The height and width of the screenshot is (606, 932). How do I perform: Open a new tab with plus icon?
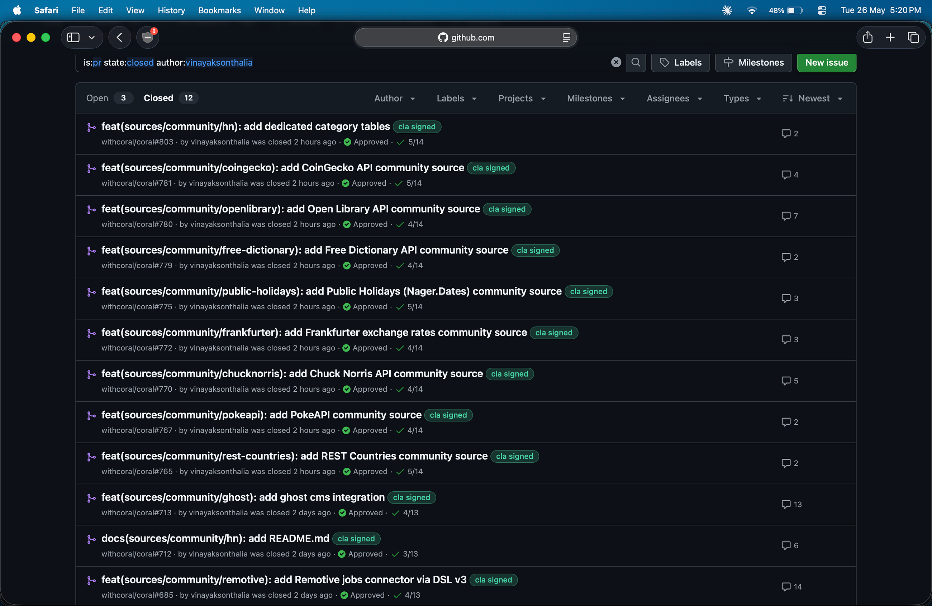[x=890, y=38]
